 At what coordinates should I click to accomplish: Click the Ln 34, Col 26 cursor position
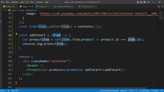pyautogui.click(x=109, y=90)
